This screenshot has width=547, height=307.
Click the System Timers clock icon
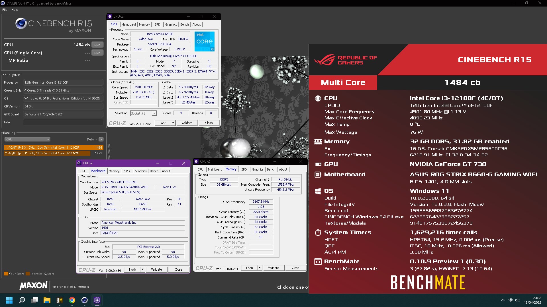pyautogui.click(x=318, y=233)
